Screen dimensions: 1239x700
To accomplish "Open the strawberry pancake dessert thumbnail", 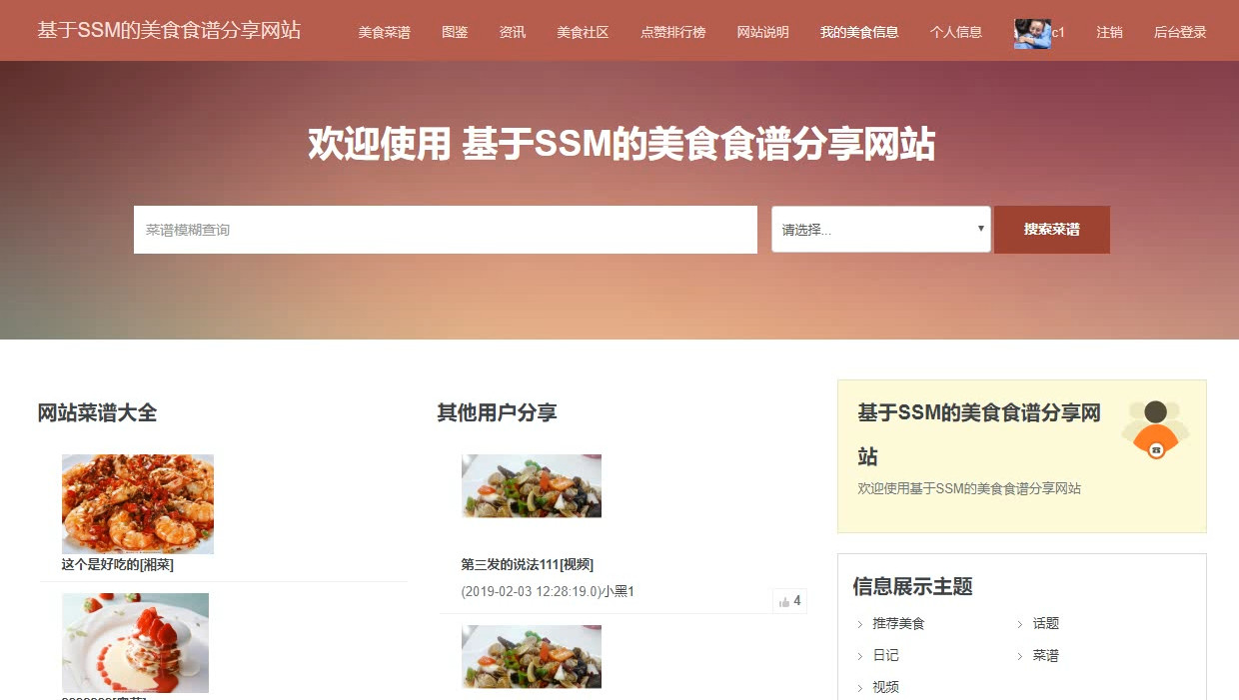I will pos(135,643).
